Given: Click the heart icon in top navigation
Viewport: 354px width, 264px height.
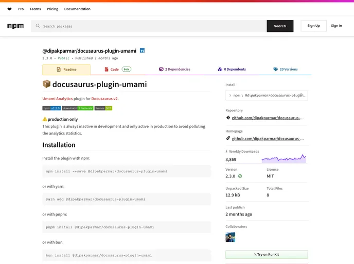Looking at the screenshot, I should [9, 9].
